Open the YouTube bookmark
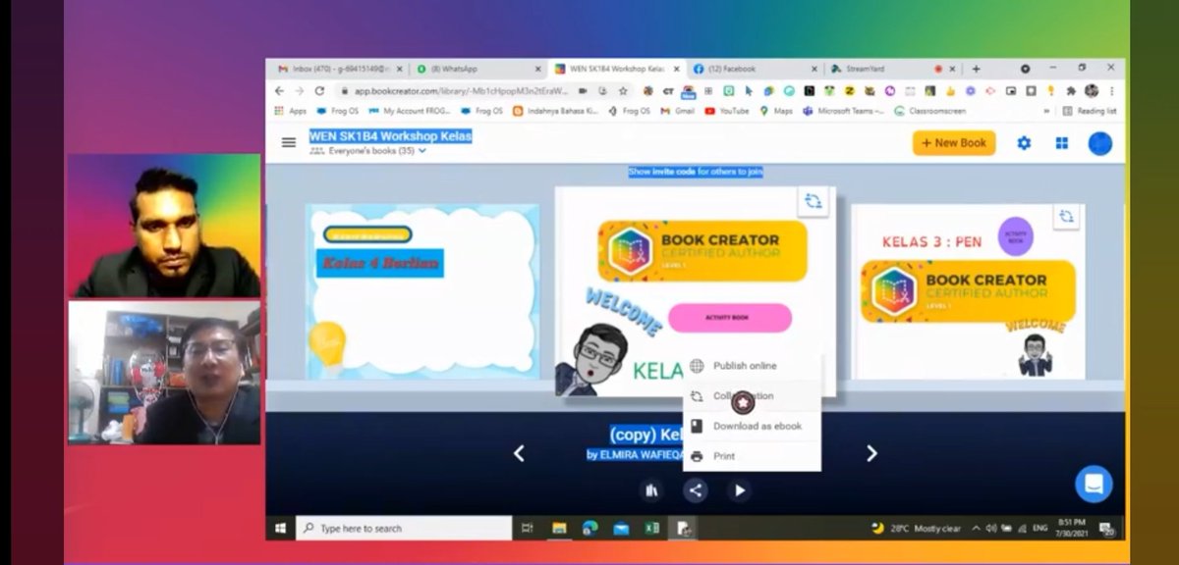Image resolution: width=1179 pixels, height=565 pixels. coord(727,111)
